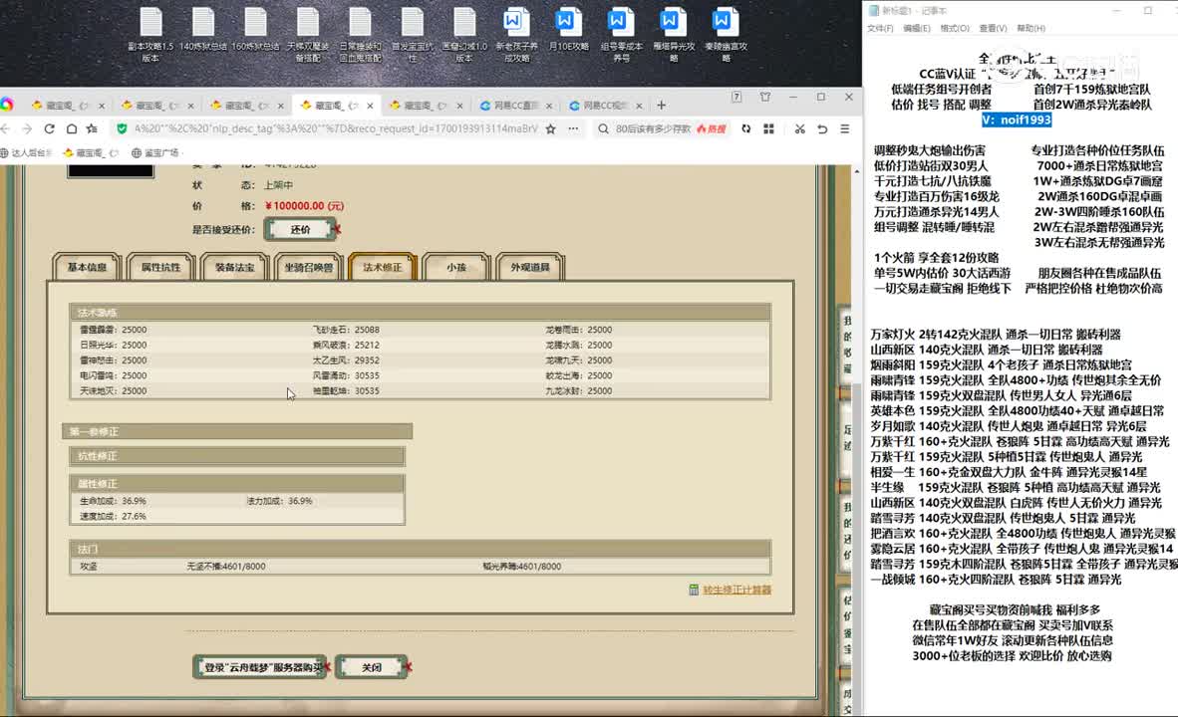Open the browser hamburger menu
The height and width of the screenshot is (717, 1178).
[845, 129]
